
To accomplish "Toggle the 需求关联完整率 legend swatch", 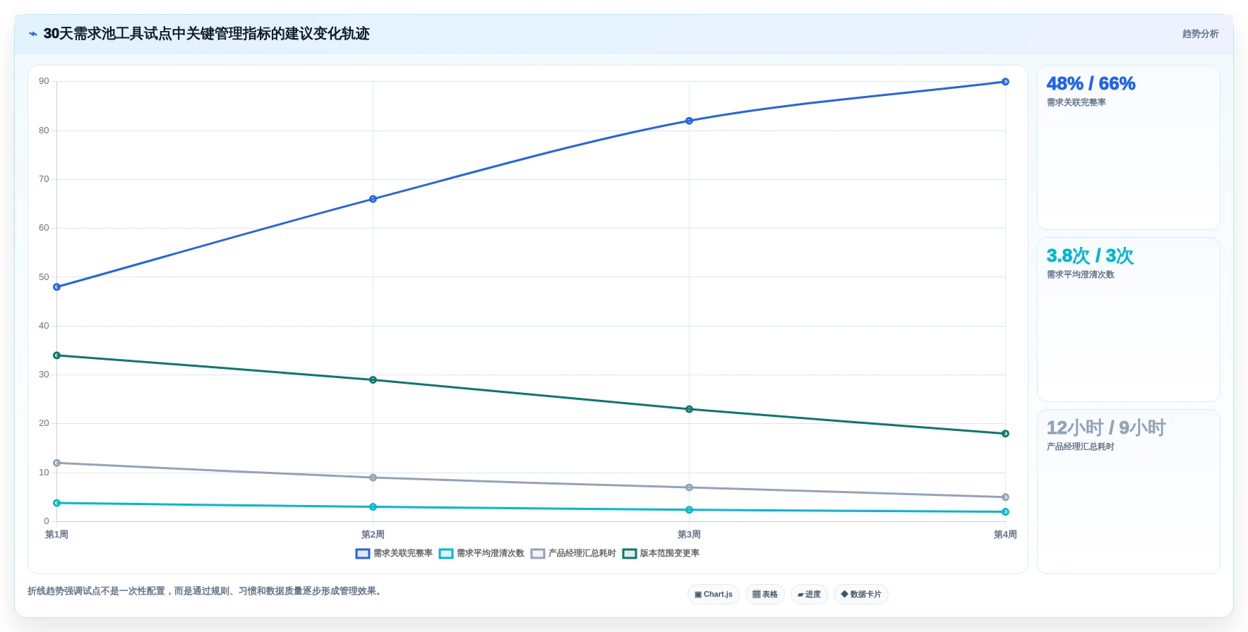I will click(363, 554).
